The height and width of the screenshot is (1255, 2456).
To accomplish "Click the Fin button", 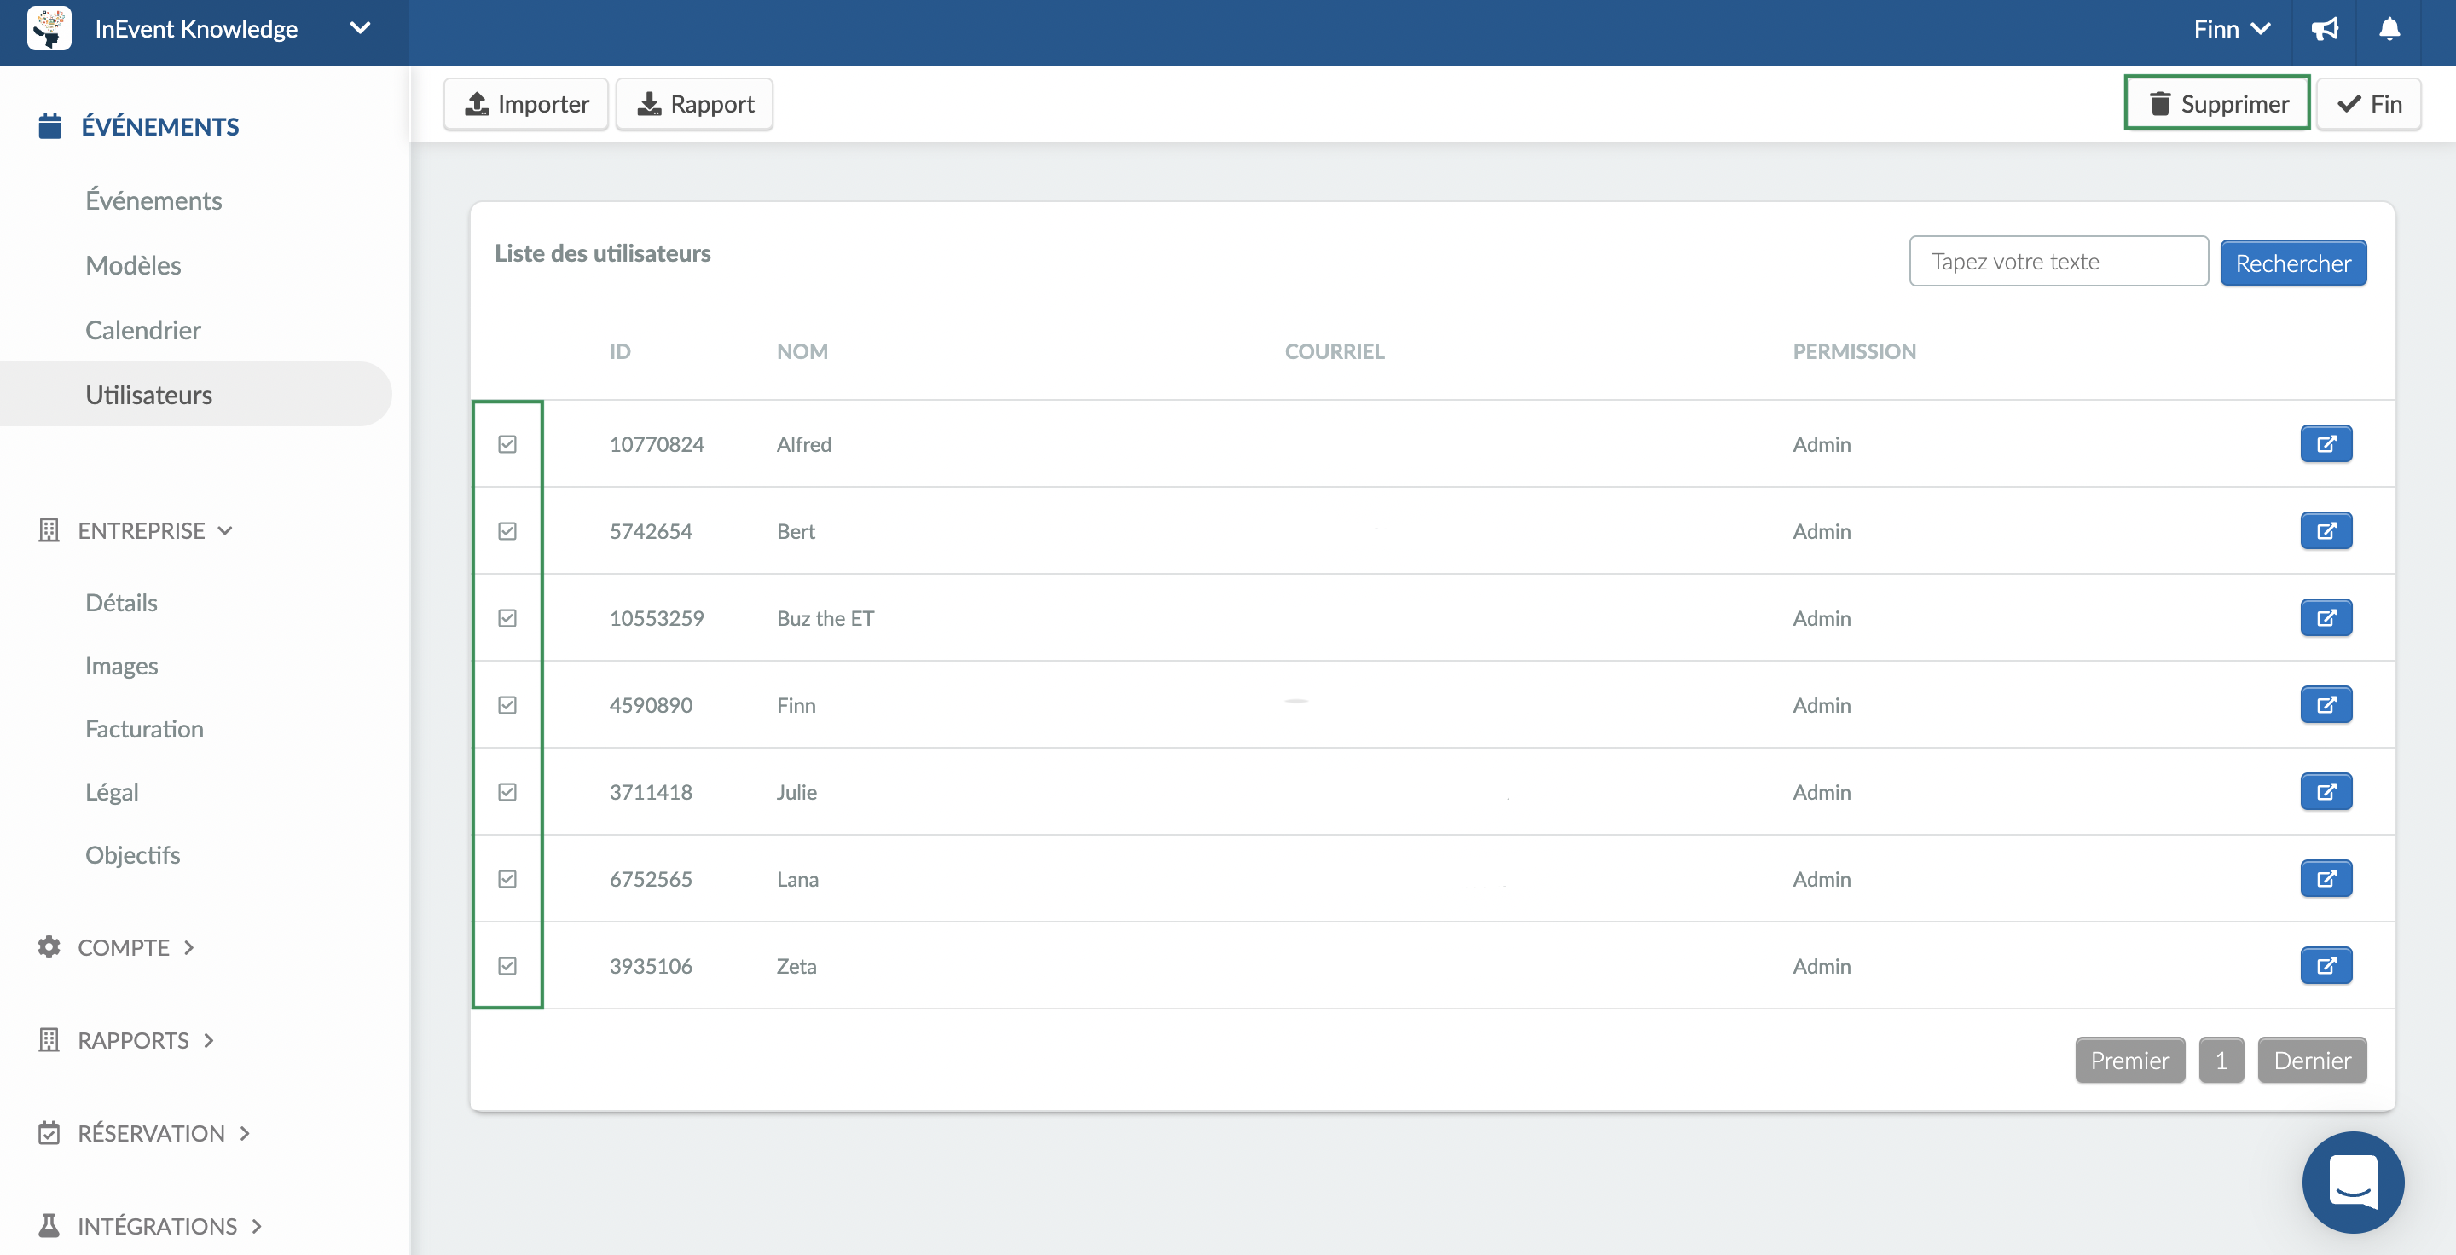I will tap(2369, 104).
